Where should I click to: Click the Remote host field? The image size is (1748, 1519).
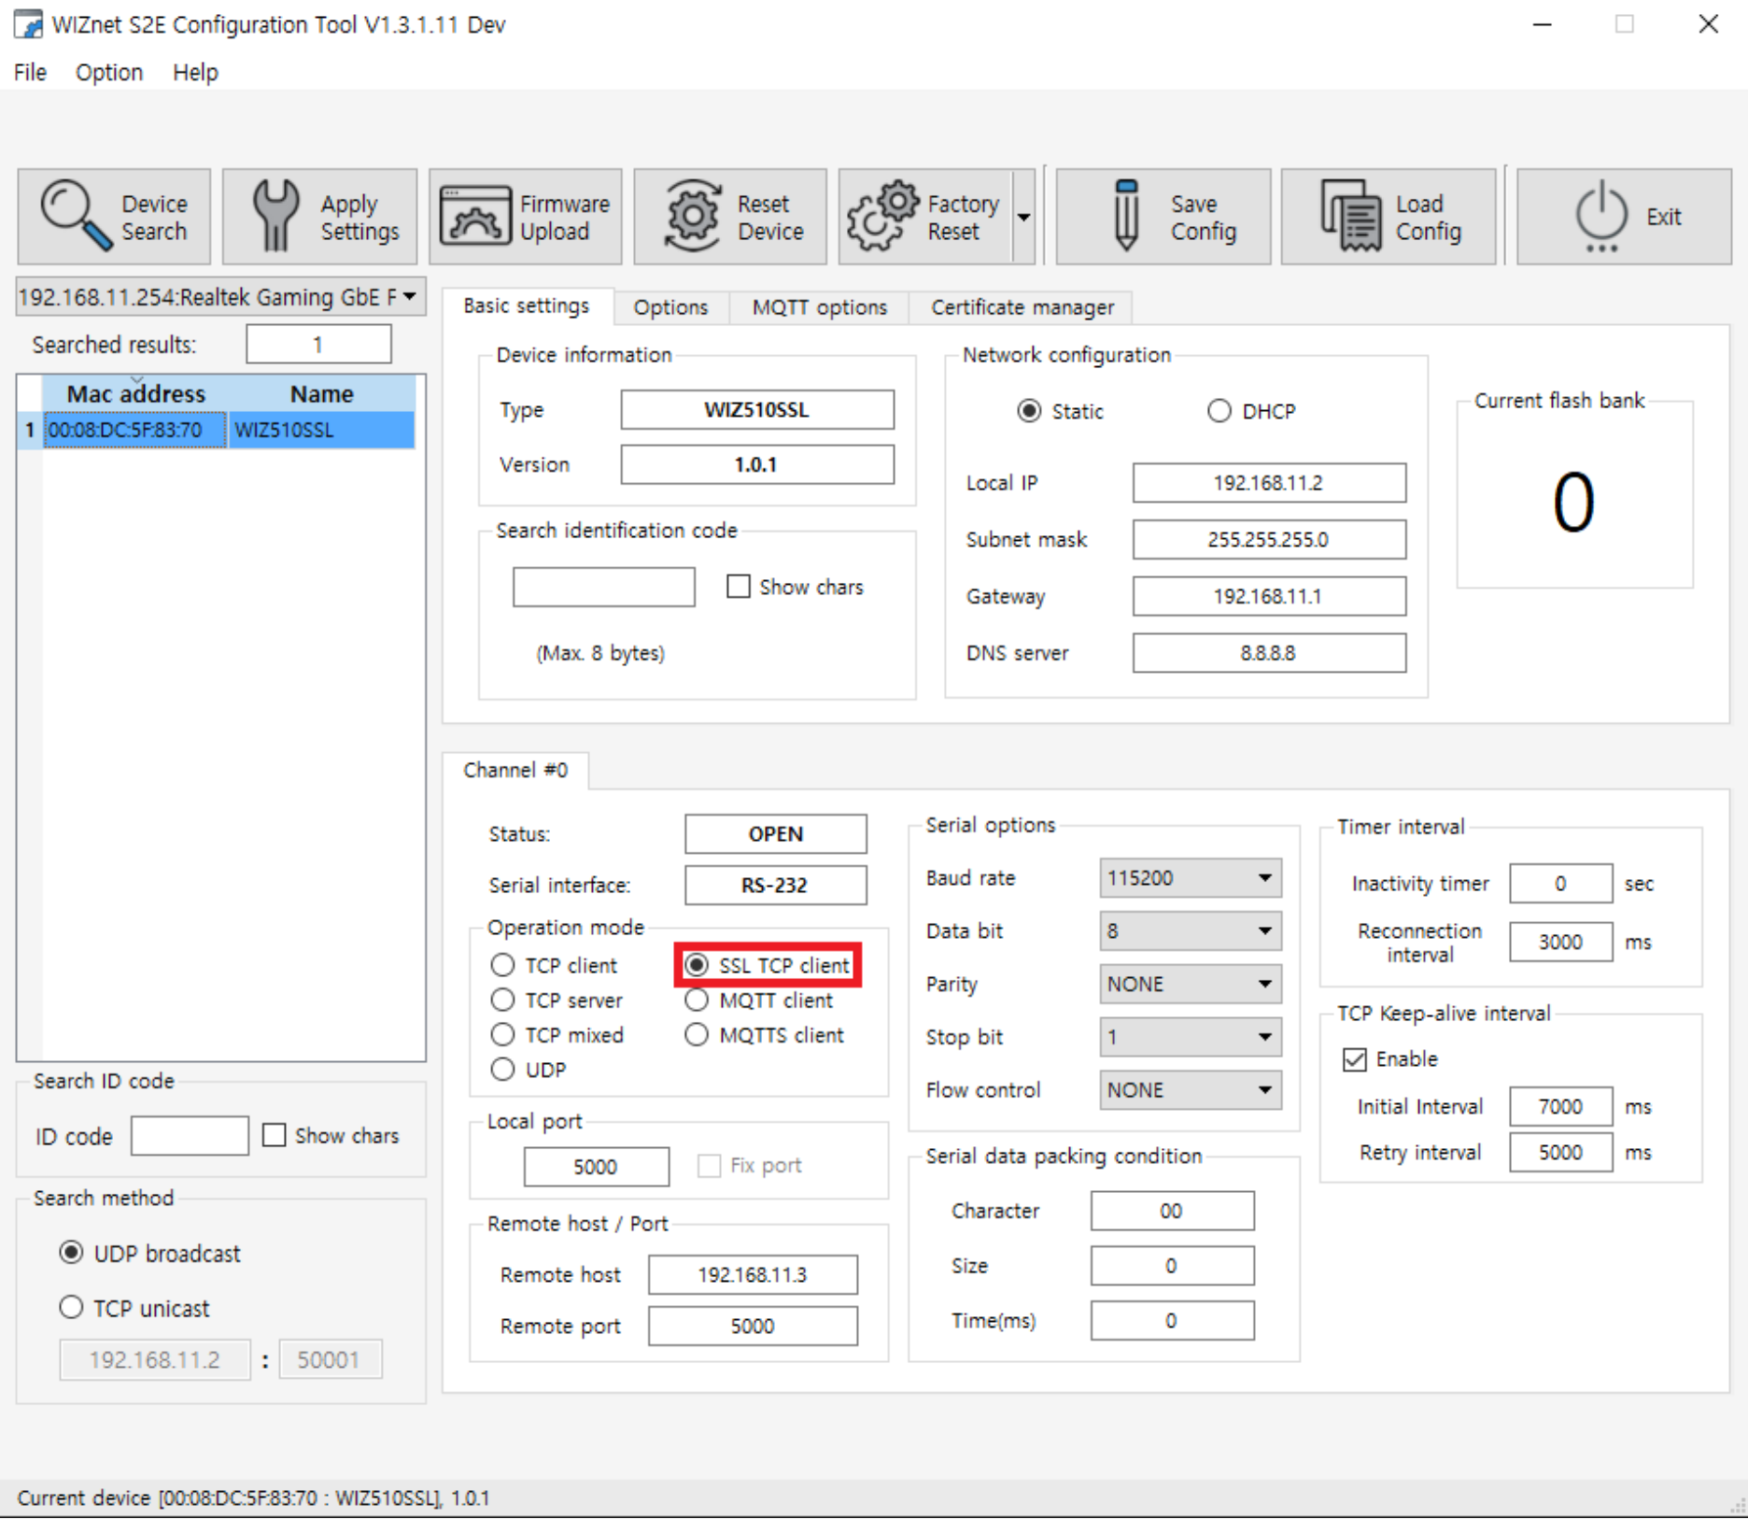(753, 1275)
